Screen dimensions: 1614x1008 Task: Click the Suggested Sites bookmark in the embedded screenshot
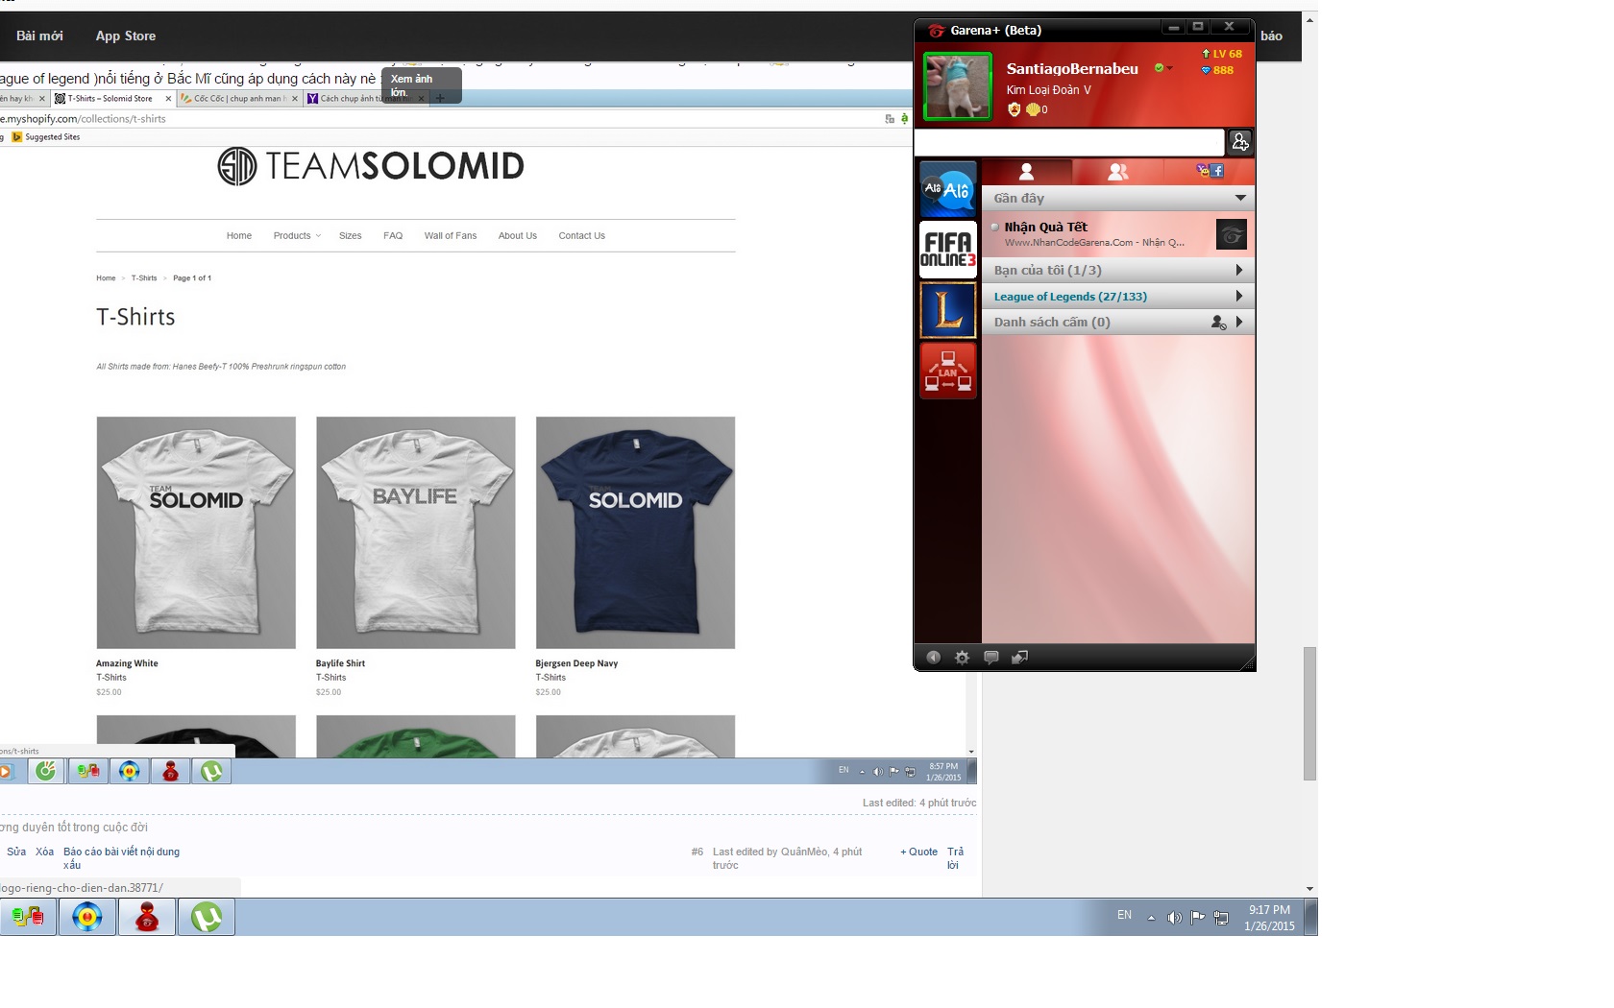pyautogui.click(x=46, y=137)
